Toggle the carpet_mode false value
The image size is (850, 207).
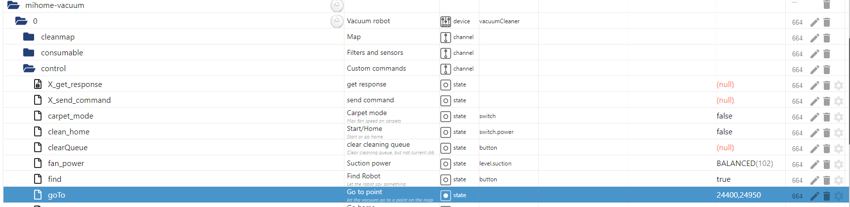pos(724,116)
